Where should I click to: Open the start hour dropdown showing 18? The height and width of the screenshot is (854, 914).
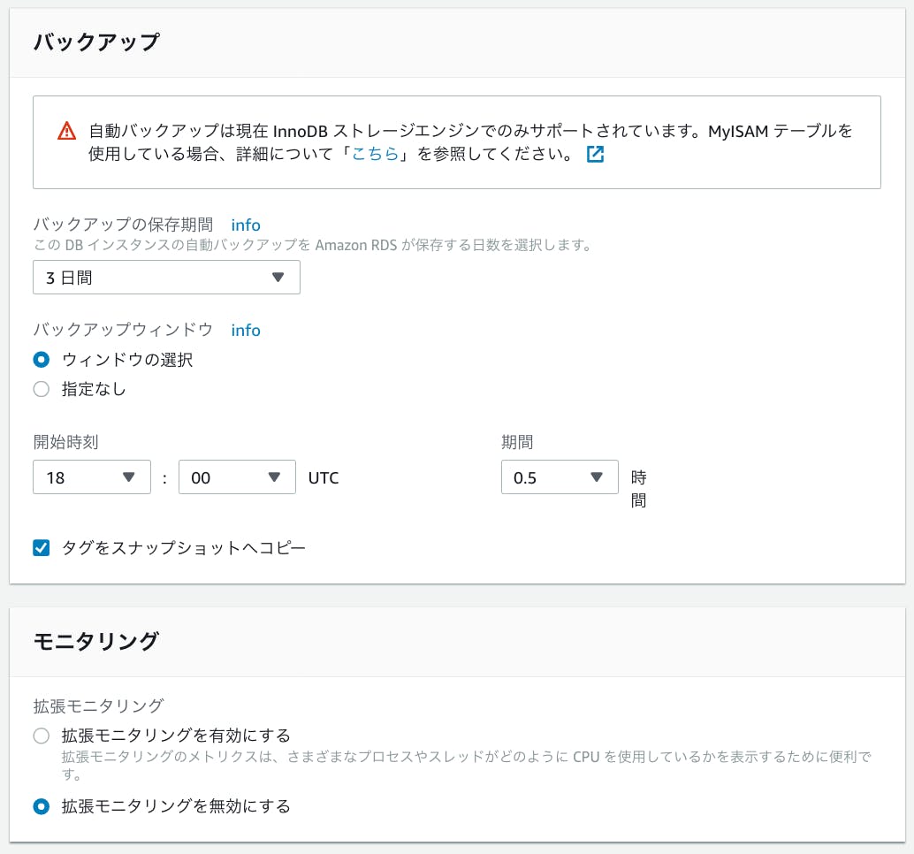92,477
